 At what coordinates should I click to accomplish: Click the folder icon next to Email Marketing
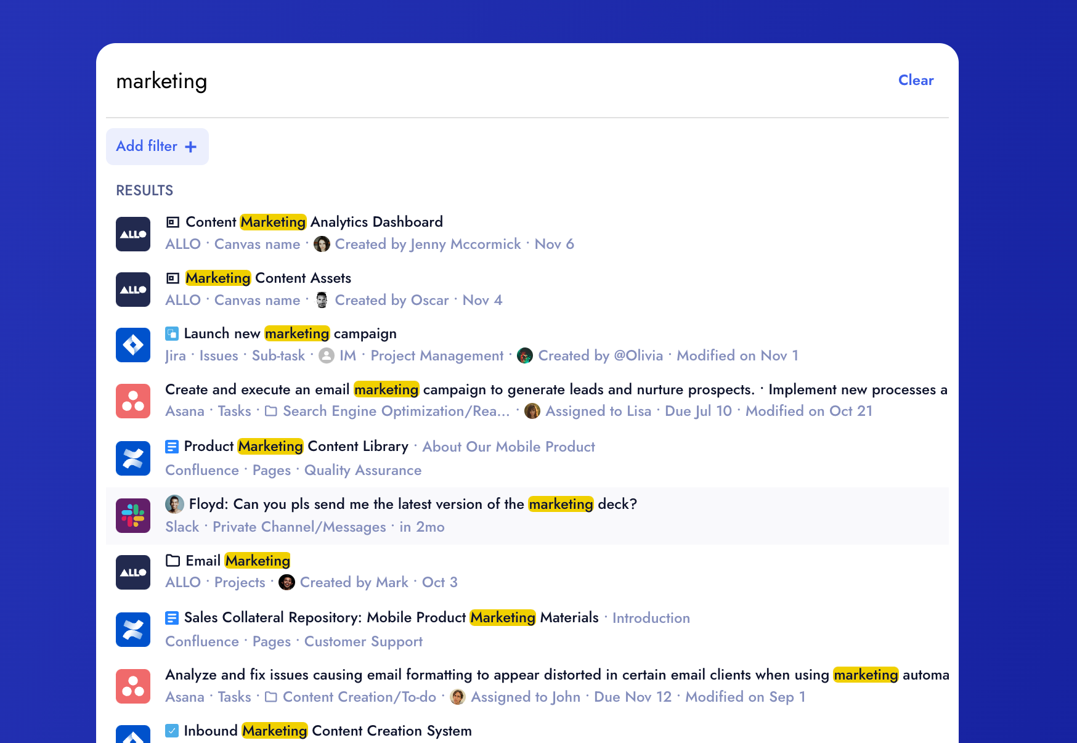(173, 561)
